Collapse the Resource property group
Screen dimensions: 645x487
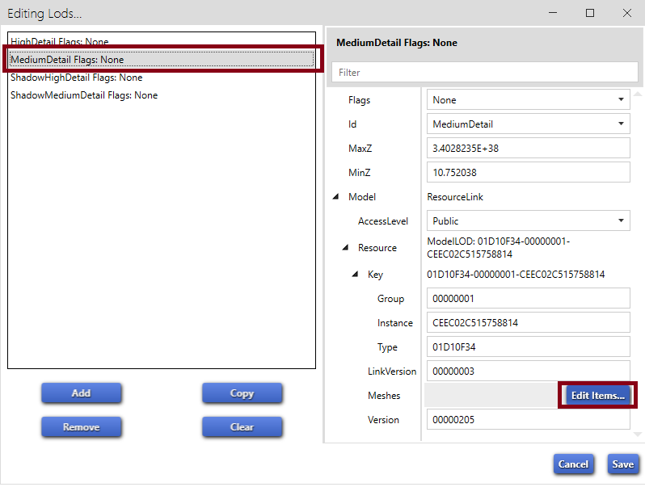click(346, 247)
